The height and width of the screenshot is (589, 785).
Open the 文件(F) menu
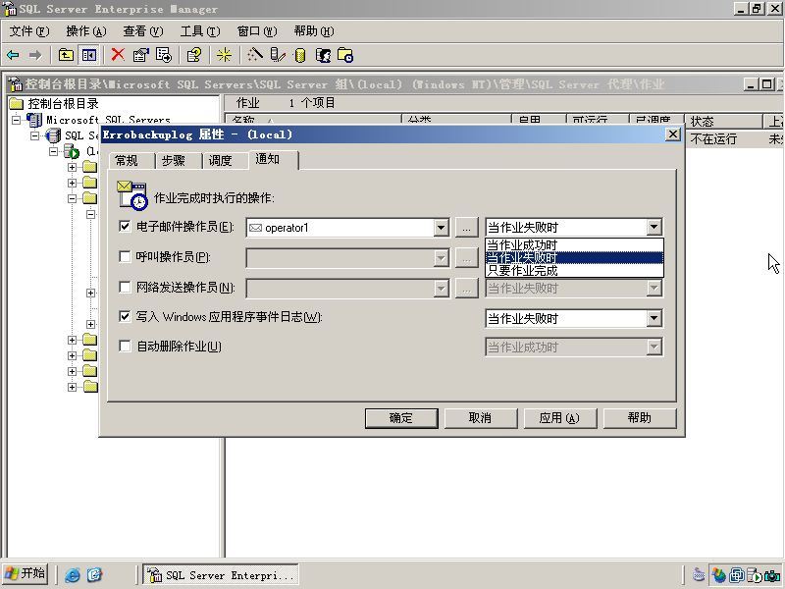click(x=29, y=31)
